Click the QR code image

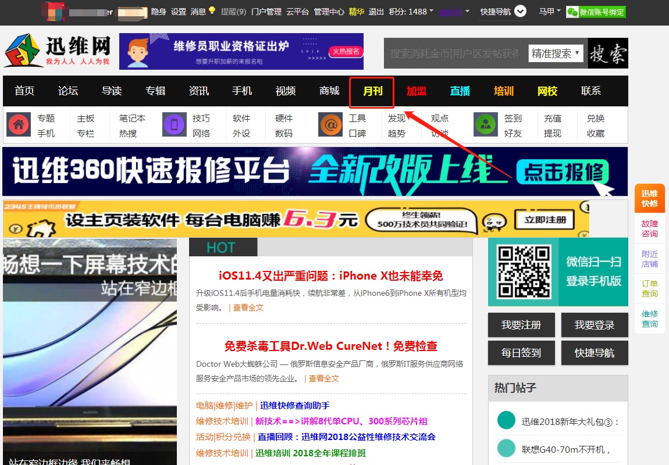coord(524,271)
